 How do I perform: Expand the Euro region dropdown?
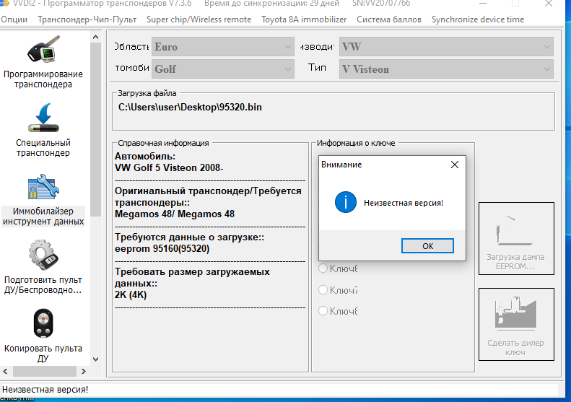pos(223,47)
